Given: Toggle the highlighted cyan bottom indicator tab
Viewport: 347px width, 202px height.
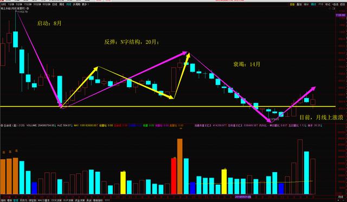Looking at the screenshot, I should [16, 200].
